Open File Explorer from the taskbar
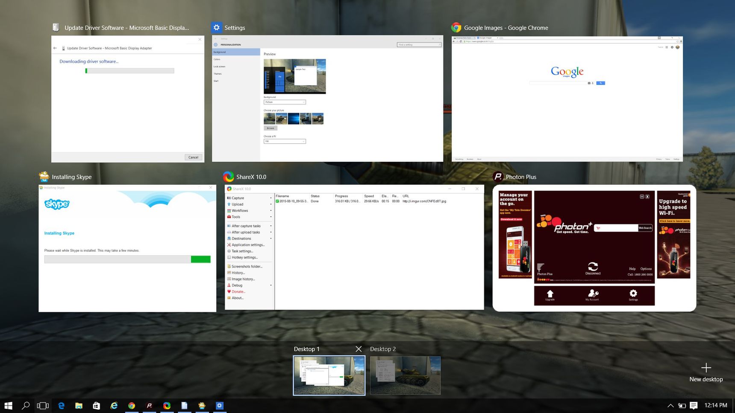Viewport: 735px width, 413px height. click(79, 406)
